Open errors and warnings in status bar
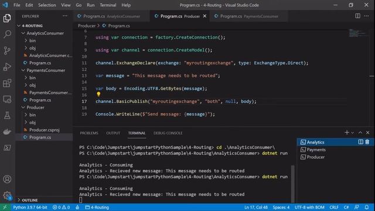Viewport: 375px width, 211px height. pos(61,207)
